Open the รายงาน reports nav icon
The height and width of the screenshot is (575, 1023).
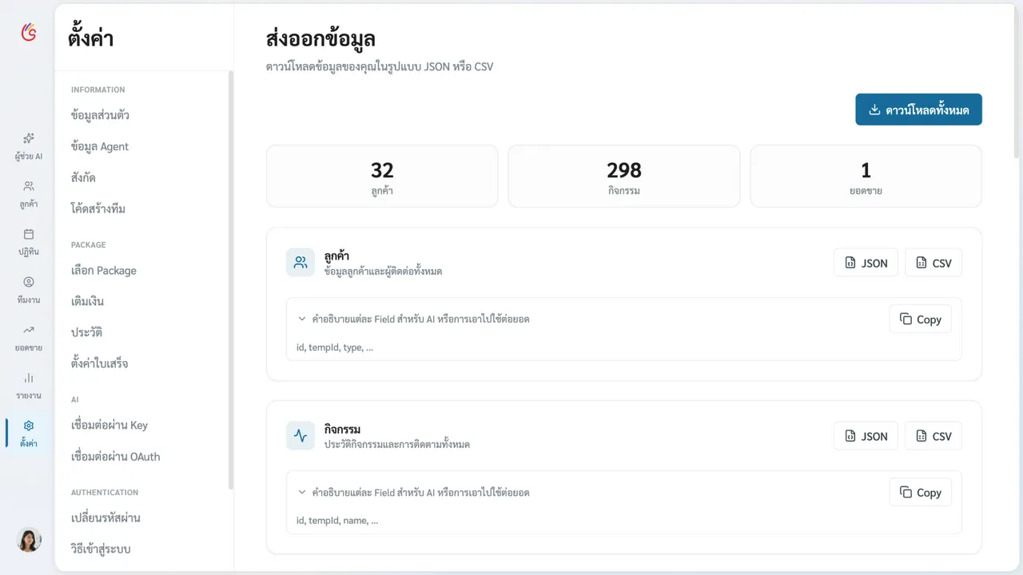click(x=29, y=378)
